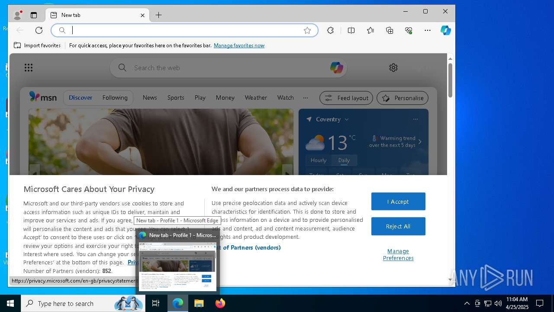Click Microsoft Edge taskbar icon
The height and width of the screenshot is (312, 554).
point(178,303)
